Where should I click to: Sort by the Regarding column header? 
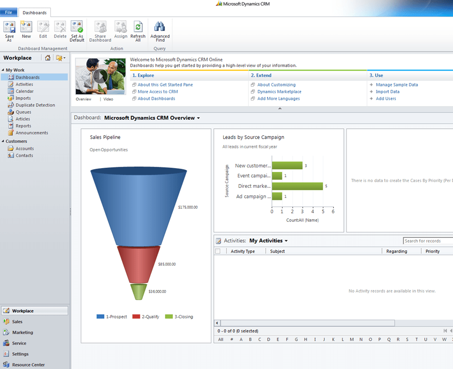(x=397, y=251)
